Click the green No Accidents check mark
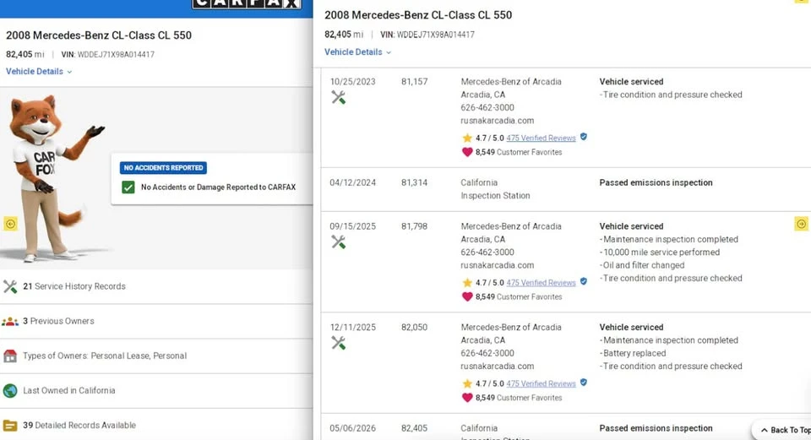Screen dimensions: 811x440 (x=128, y=187)
